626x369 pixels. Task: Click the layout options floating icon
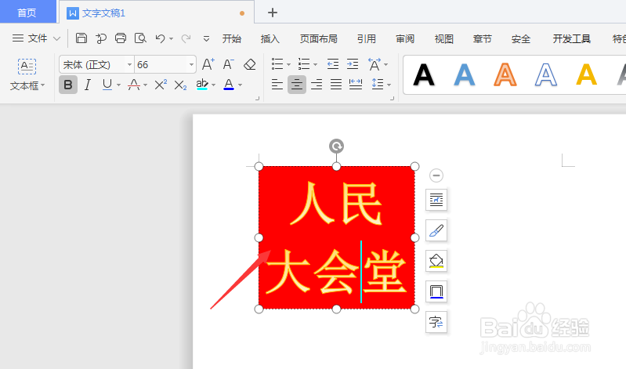[436, 200]
